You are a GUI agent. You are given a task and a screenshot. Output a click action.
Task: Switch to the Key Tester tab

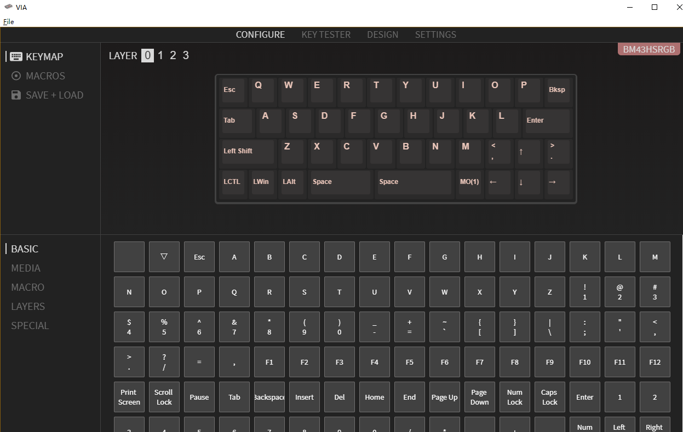[326, 34]
